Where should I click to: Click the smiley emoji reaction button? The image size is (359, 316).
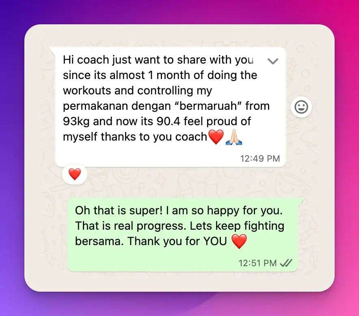click(x=301, y=107)
